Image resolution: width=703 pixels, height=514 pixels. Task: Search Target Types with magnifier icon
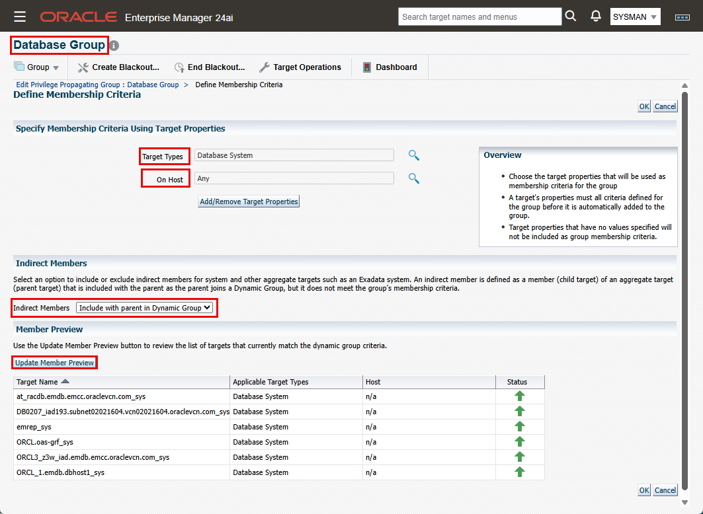[x=413, y=155]
